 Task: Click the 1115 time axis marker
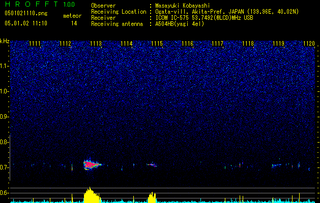click(x=157, y=43)
